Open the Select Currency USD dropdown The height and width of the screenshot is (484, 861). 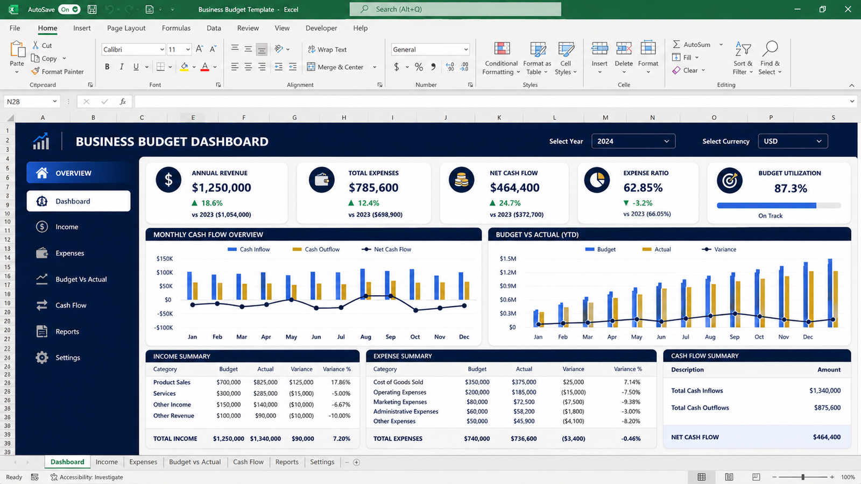coord(793,141)
